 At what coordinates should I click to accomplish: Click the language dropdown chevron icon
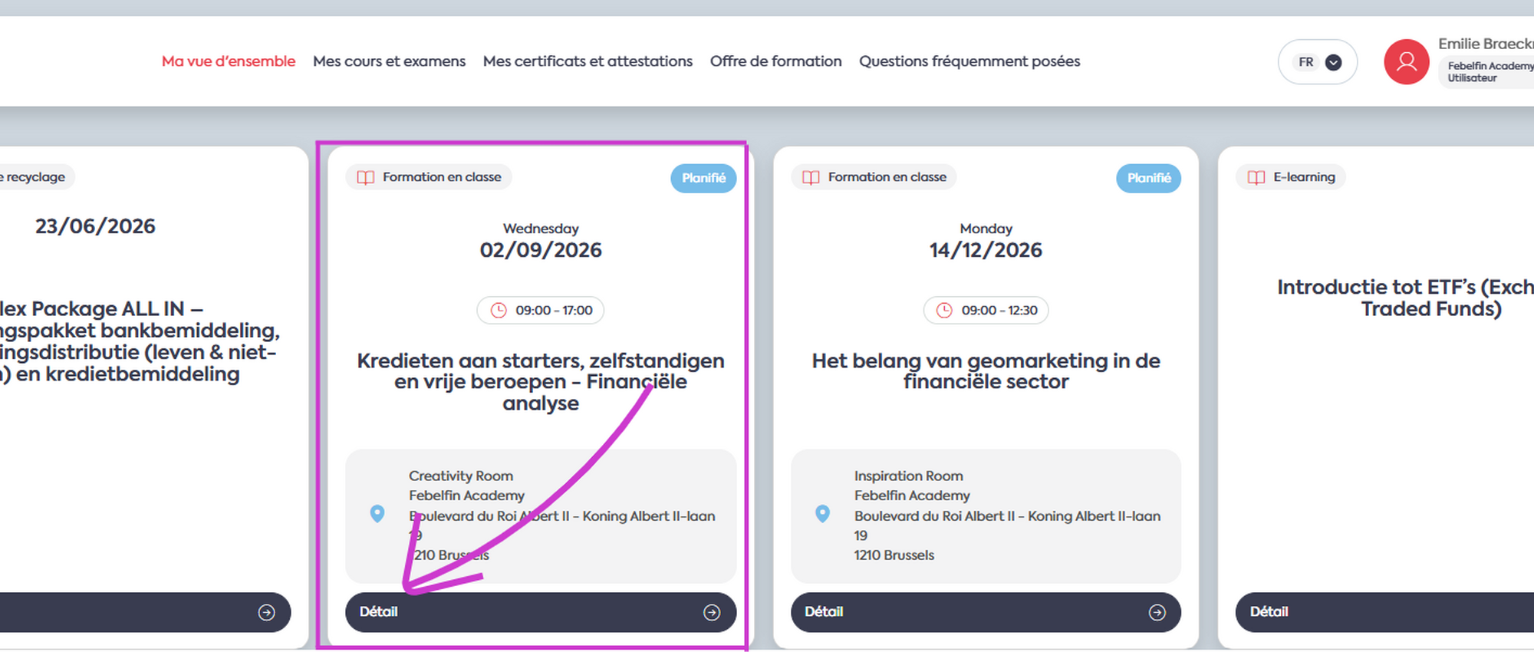tap(1334, 62)
